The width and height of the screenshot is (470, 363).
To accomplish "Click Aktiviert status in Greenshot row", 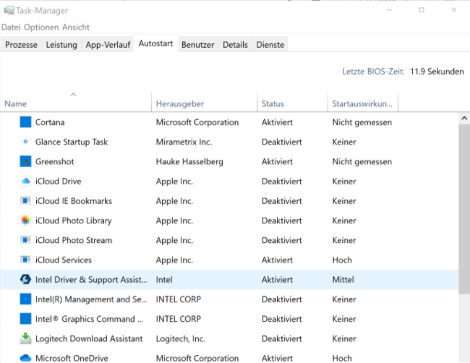I will point(277,161).
